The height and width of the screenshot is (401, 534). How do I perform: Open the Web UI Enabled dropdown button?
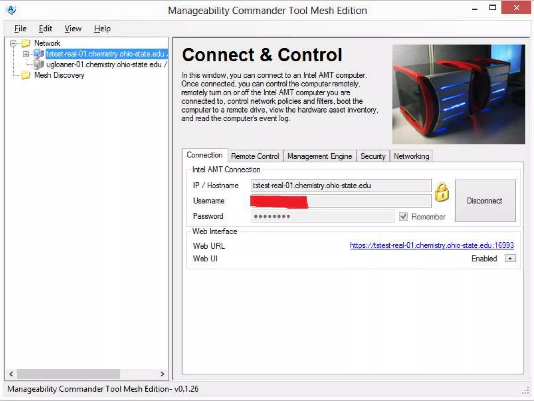tap(510, 258)
